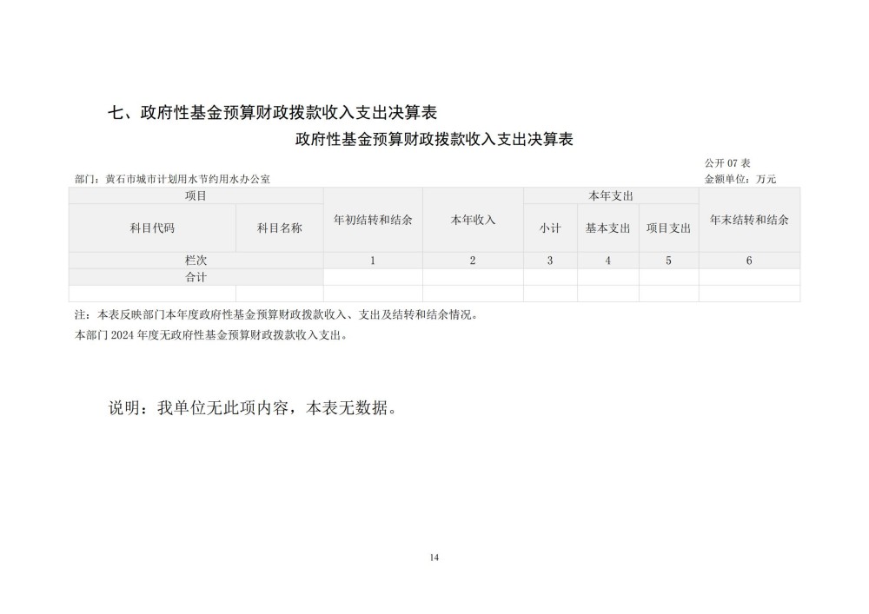Click the 合计 row label
The width and height of the screenshot is (869, 614).
pos(196,277)
